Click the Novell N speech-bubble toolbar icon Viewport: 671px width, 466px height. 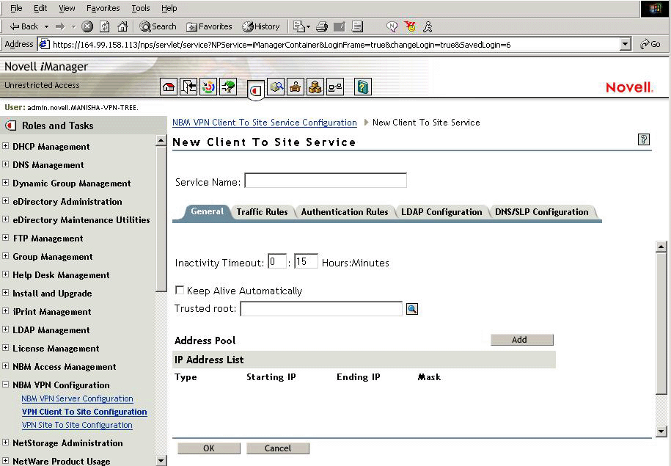392,26
